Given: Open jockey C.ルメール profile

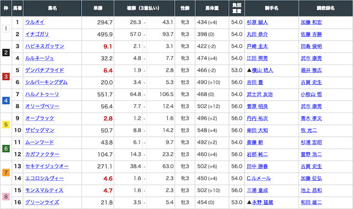Looking at the screenshot, I should tap(259, 179).
